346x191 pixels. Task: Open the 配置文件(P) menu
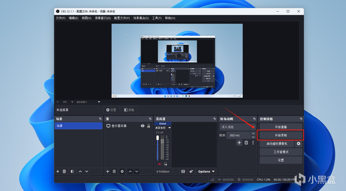coord(122,18)
